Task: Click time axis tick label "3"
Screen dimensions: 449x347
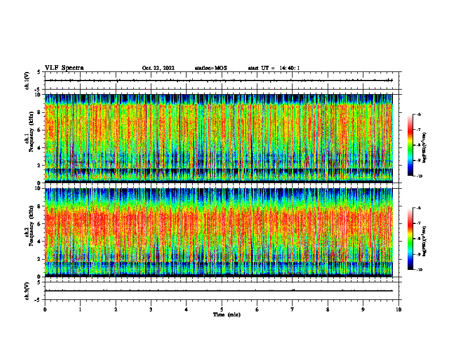Action: pyautogui.click(x=151, y=310)
